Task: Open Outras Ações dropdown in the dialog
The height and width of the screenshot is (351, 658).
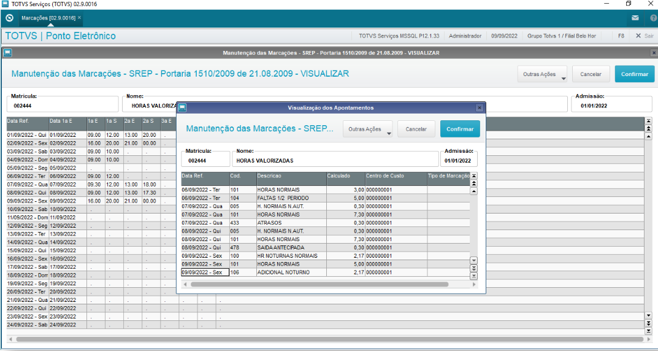Action: pos(367,129)
